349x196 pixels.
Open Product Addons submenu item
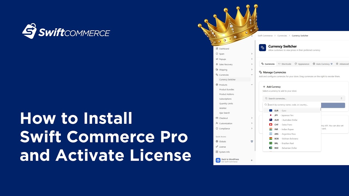227,94
